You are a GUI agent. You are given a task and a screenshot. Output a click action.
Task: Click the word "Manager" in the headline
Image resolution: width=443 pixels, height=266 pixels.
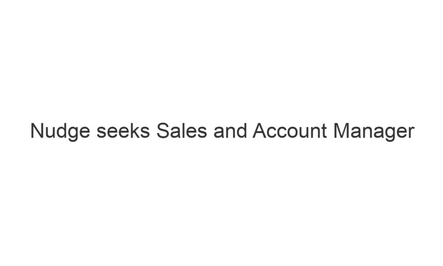click(374, 132)
